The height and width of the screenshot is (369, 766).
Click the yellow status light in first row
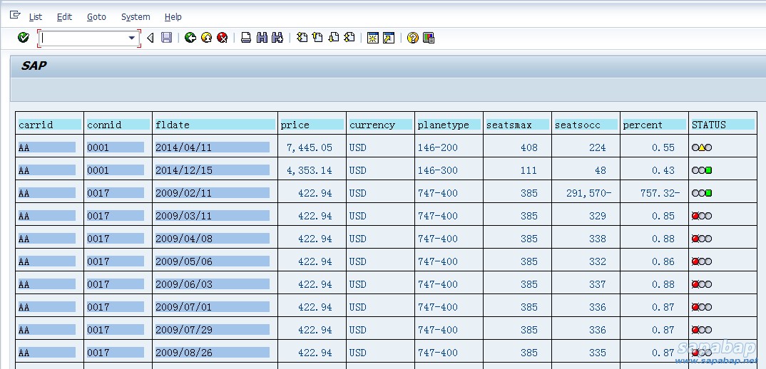pyautogui.click(x=702, y=147)
